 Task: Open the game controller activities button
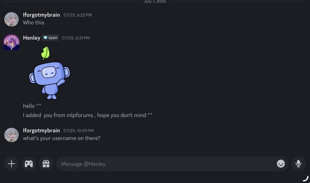click(x=29, y=164)
